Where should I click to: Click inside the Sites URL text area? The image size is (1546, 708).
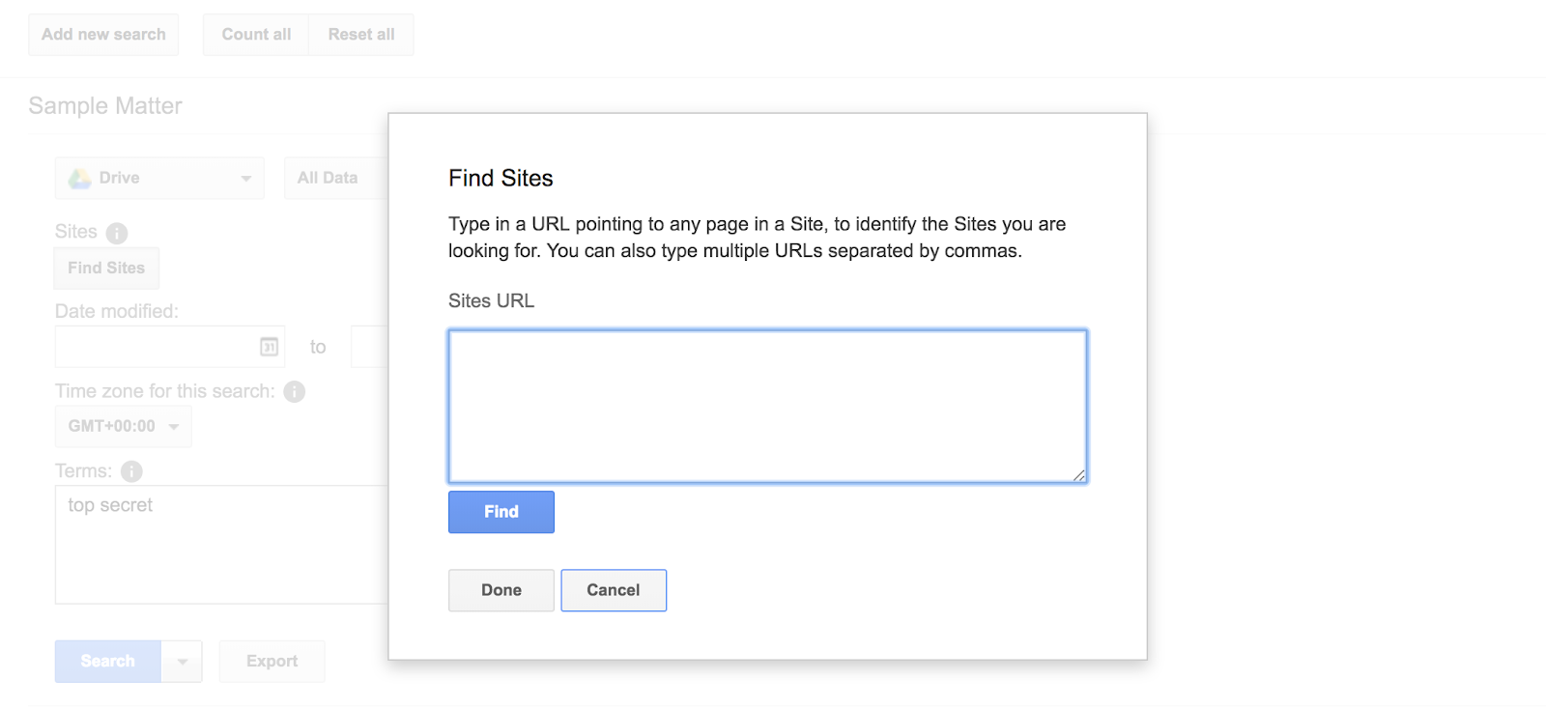pos(766,406)
